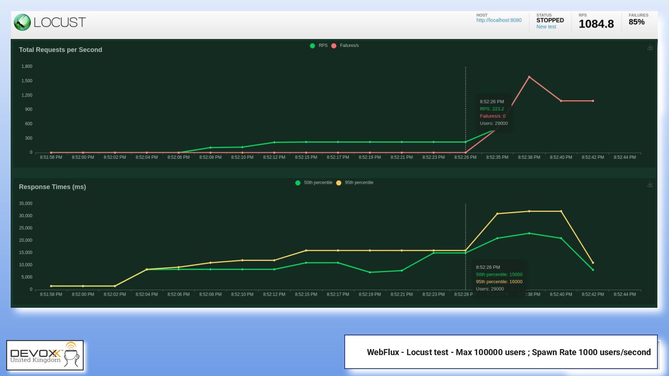Click the last Failures/s point at 8:52:42 PM
669x376 pixels.
tap(593, 101)
